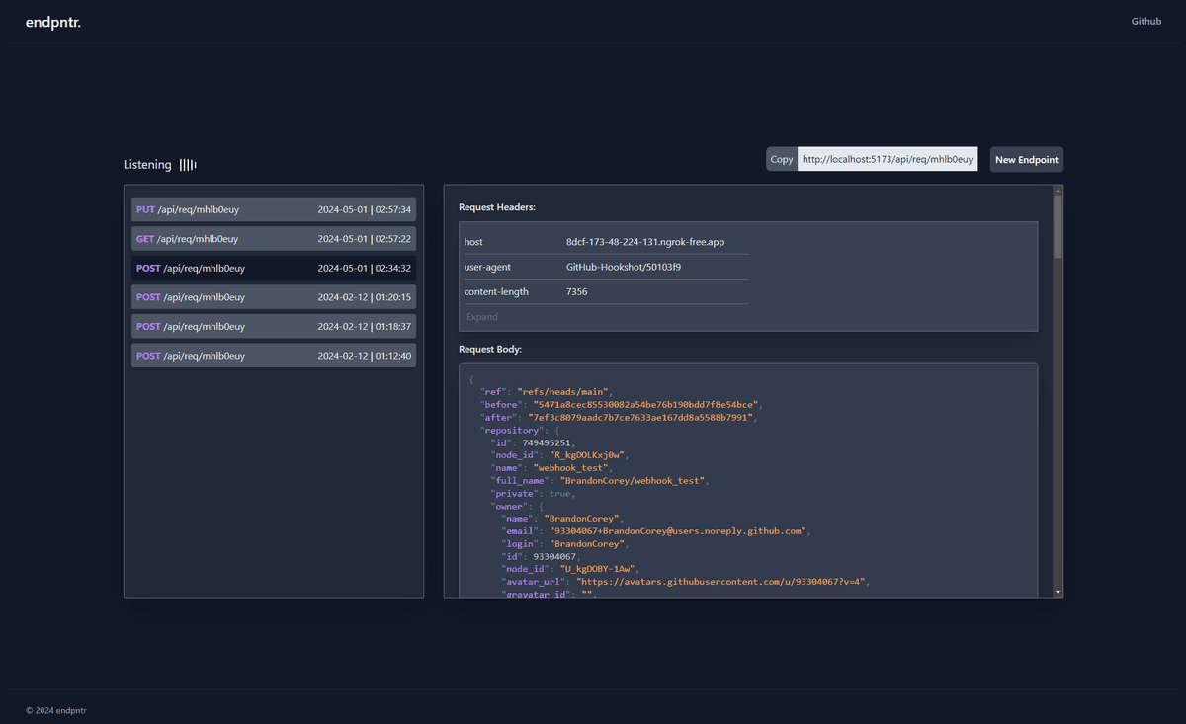Open the POST request from 01:20:15

tap(274, 297)
